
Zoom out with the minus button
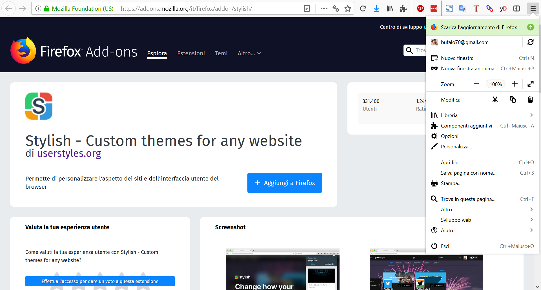click(x=476, y=84)
